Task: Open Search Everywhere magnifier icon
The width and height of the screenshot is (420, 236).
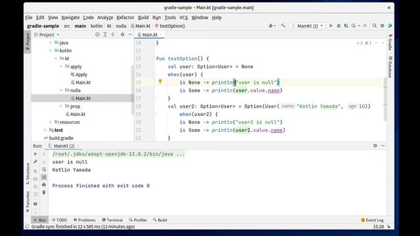Action: pyautogui.click(x=375, y=26)
